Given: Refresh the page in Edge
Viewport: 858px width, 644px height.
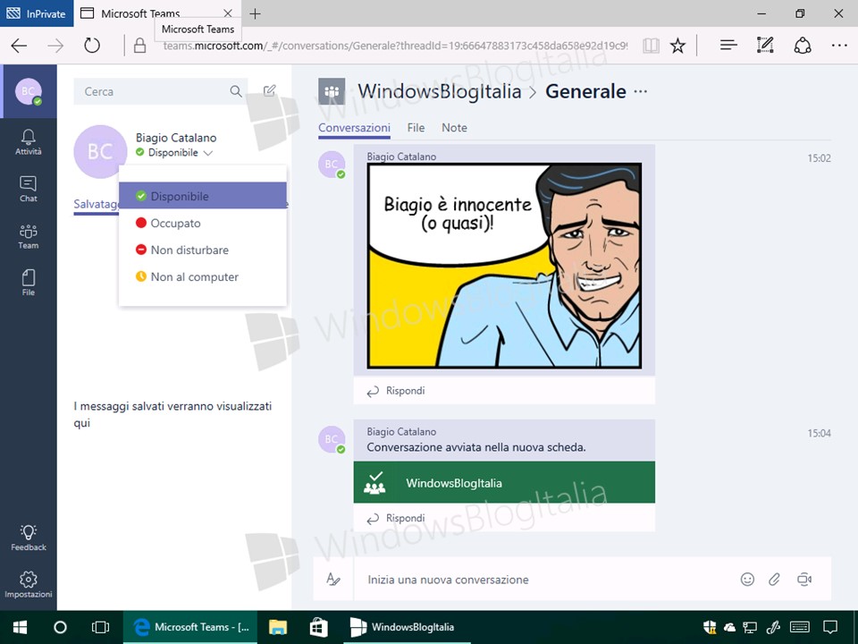Looking at the screenshot, I should pos(92,46).
